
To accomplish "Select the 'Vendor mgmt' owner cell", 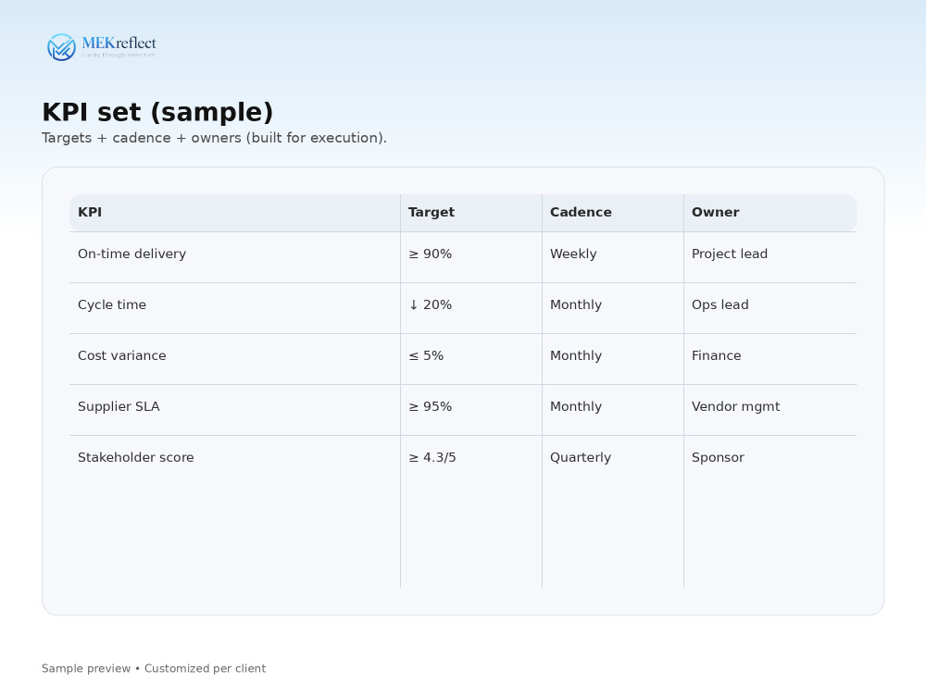I will coord(770,410).
